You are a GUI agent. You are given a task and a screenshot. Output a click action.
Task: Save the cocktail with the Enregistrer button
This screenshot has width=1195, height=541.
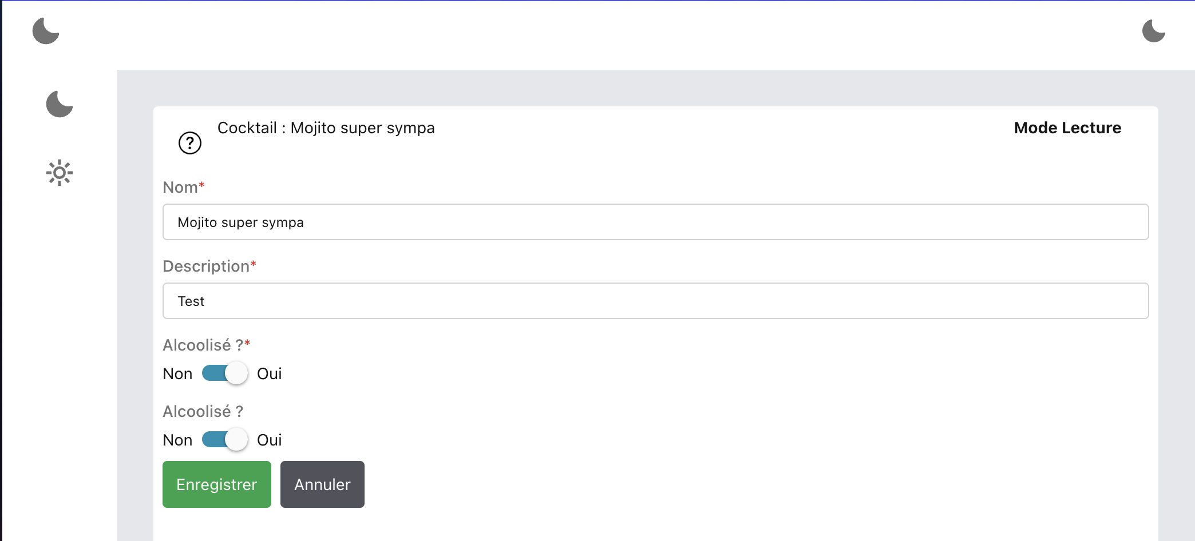(x=216, y=484)
